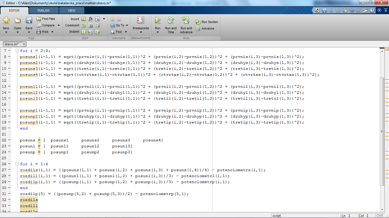The height and width of the screenshot is (218, 389).
Task: Click the Increase Indent icon
Action: (91, 32)
